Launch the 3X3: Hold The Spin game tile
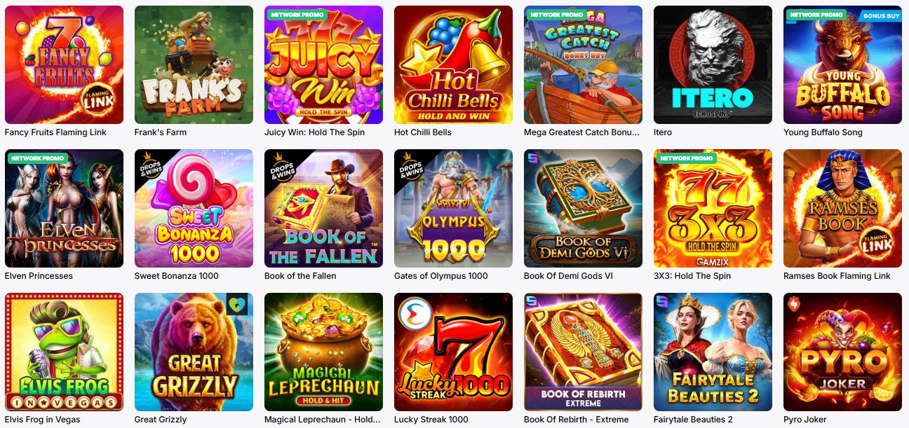Screen dimensions: 909x428 713,208
